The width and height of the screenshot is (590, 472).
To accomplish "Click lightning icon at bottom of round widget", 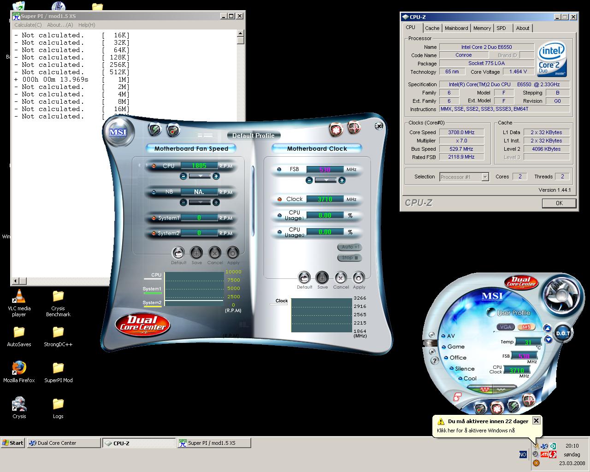I will click(x=513, y=406).
